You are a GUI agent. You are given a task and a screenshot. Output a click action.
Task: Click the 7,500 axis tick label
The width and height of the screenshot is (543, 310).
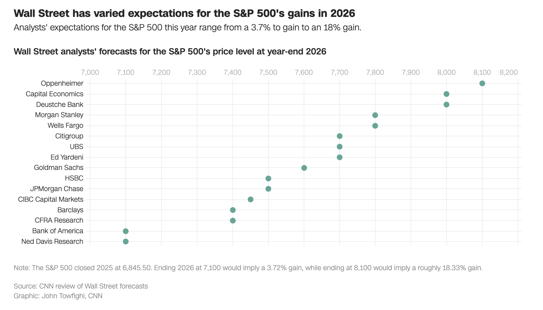pyautogui.click(x=268, y=72)
